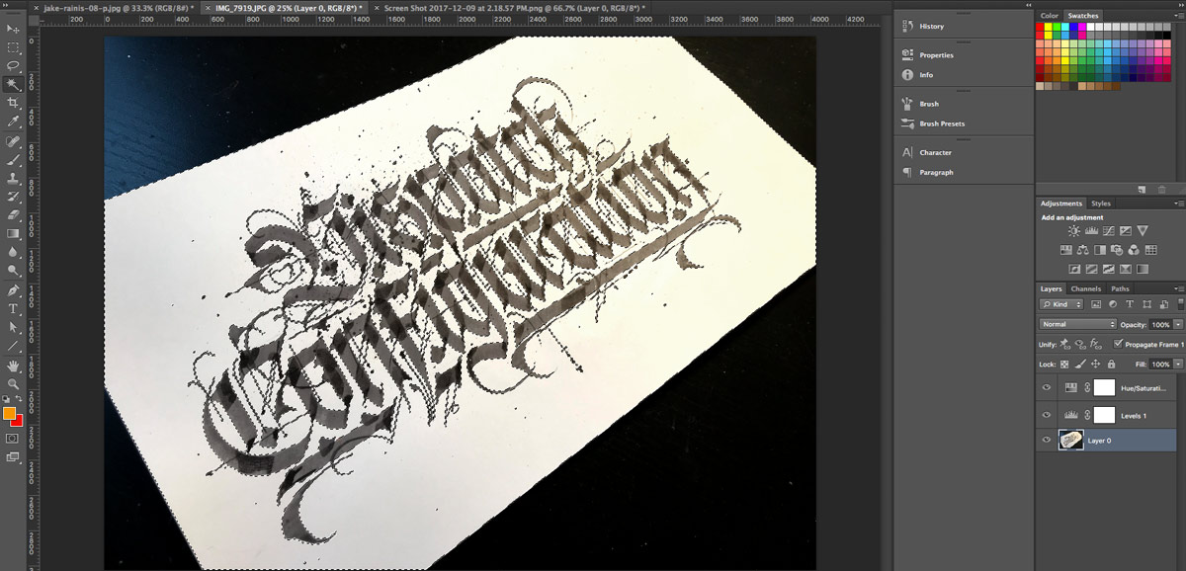The height and width of the screenshot is (571, 1186).
Task: Select the Hand tool
Action: pyautogui.click(x=13, y=365)
